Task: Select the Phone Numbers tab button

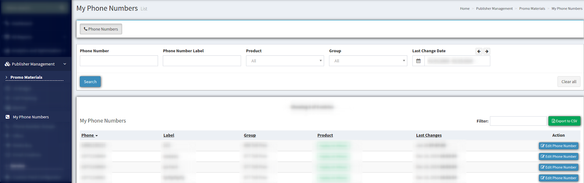Action: point(101,29)
